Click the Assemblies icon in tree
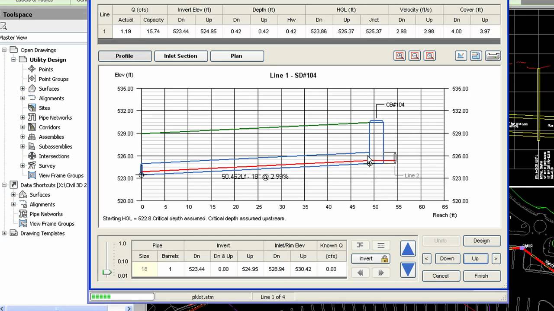Image resolution: width=554 pixels, height=311 pixels. coord(32,136)
